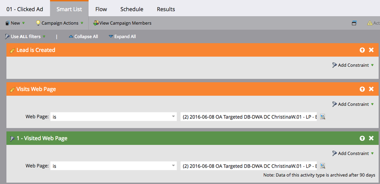Go to the Results tab
380x184 pixels.
point(166,9)
